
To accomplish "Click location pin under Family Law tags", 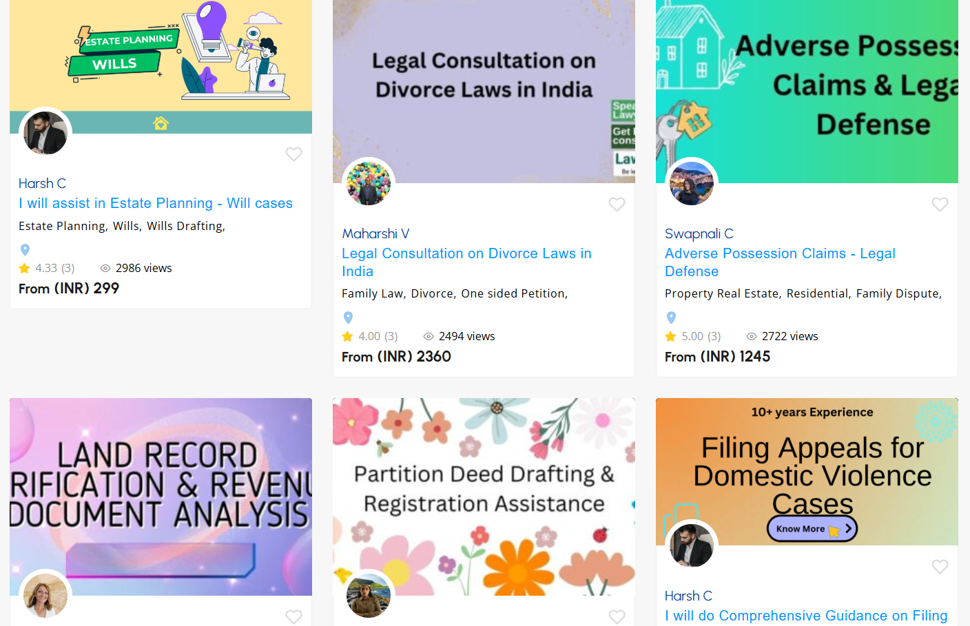I will 348,317.
